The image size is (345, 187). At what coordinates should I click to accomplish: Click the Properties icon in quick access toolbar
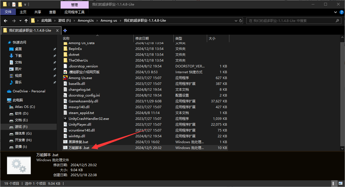pyautogui.click(x=14, y=4)
